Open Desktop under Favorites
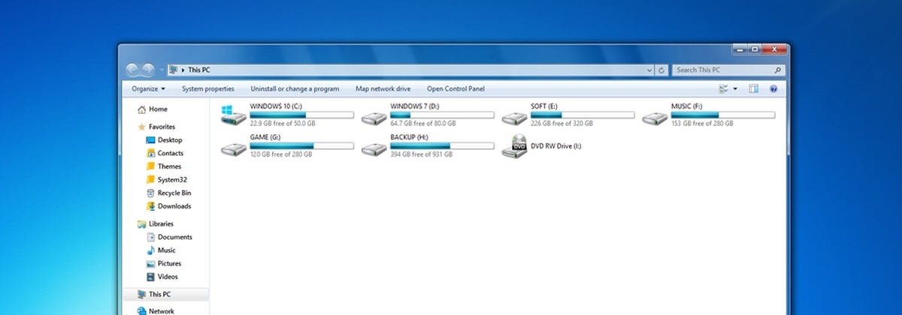Screen dimensions: 902x315 [164, 140]
